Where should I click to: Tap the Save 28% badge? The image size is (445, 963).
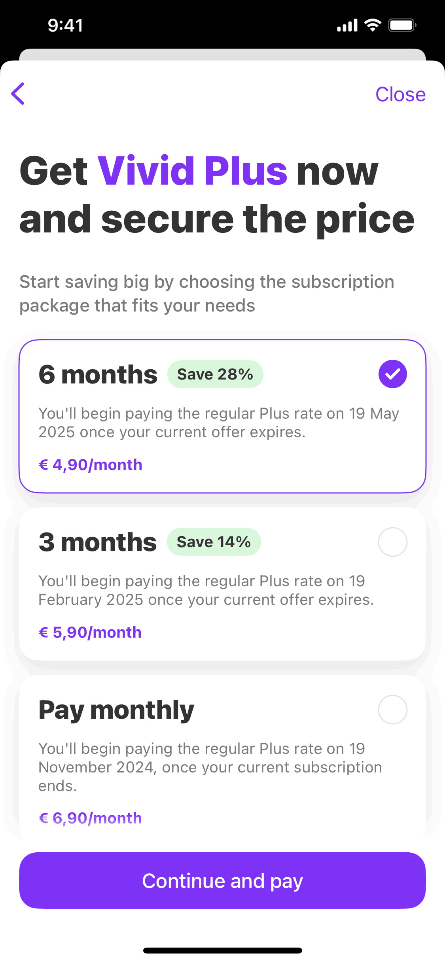click(x=215, y=373)
